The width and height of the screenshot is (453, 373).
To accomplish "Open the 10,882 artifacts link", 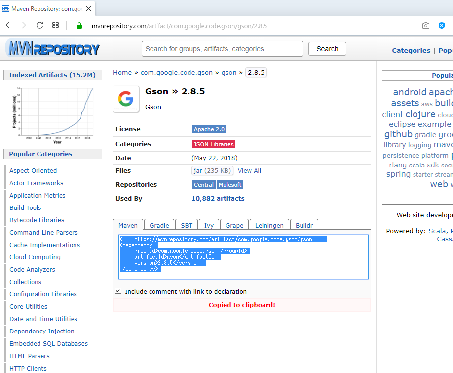I will click(x=218, y=198).
